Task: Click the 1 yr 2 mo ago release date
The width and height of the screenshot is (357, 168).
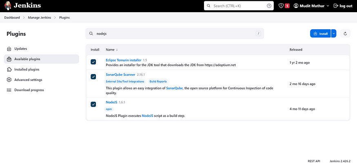Action: point(299,63)
